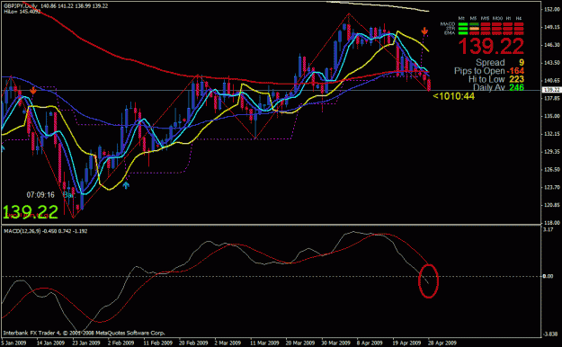The image size is (562, 347).
Task: Click the Daily Av label
Action: (x=489, y=87)
